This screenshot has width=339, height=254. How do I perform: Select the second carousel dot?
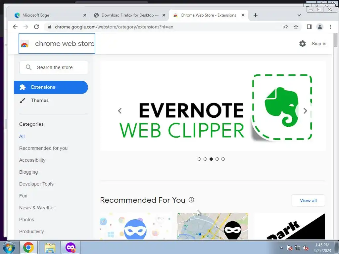pos(205,159)
